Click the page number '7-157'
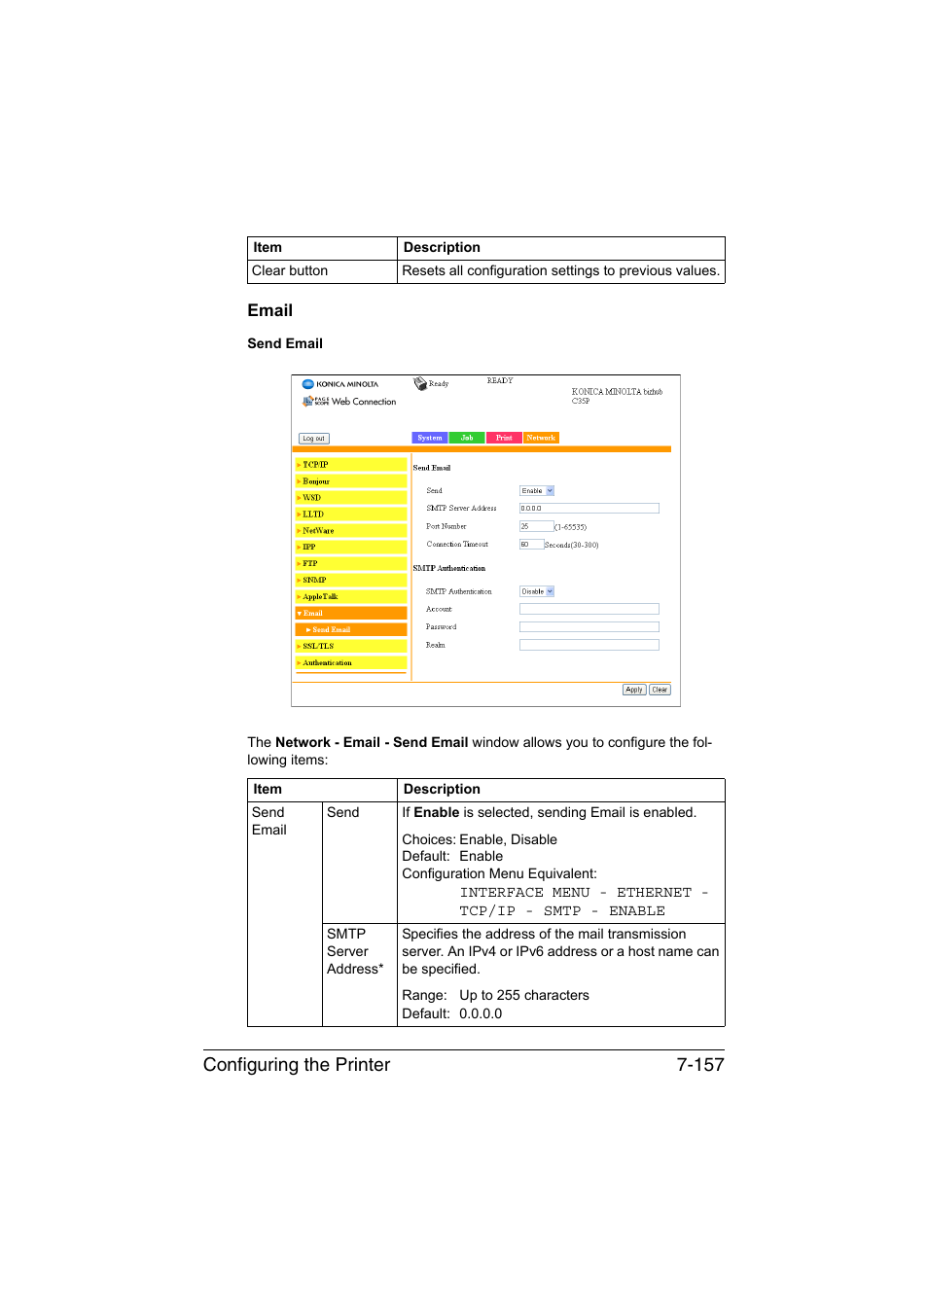928x1313 pixels. pyautogui.click(x=700, y=1065)
